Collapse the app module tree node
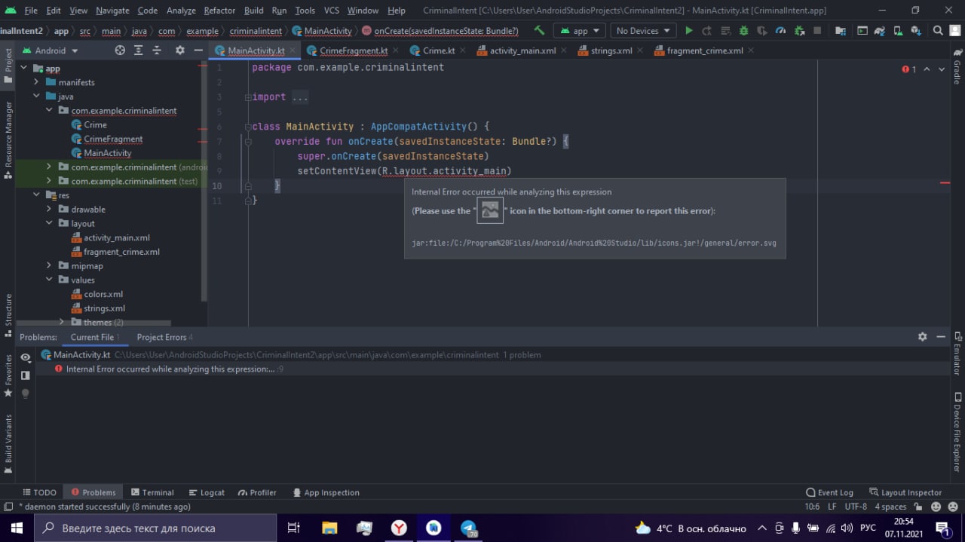This screenshot has height=542, width=965. point(24,68)
